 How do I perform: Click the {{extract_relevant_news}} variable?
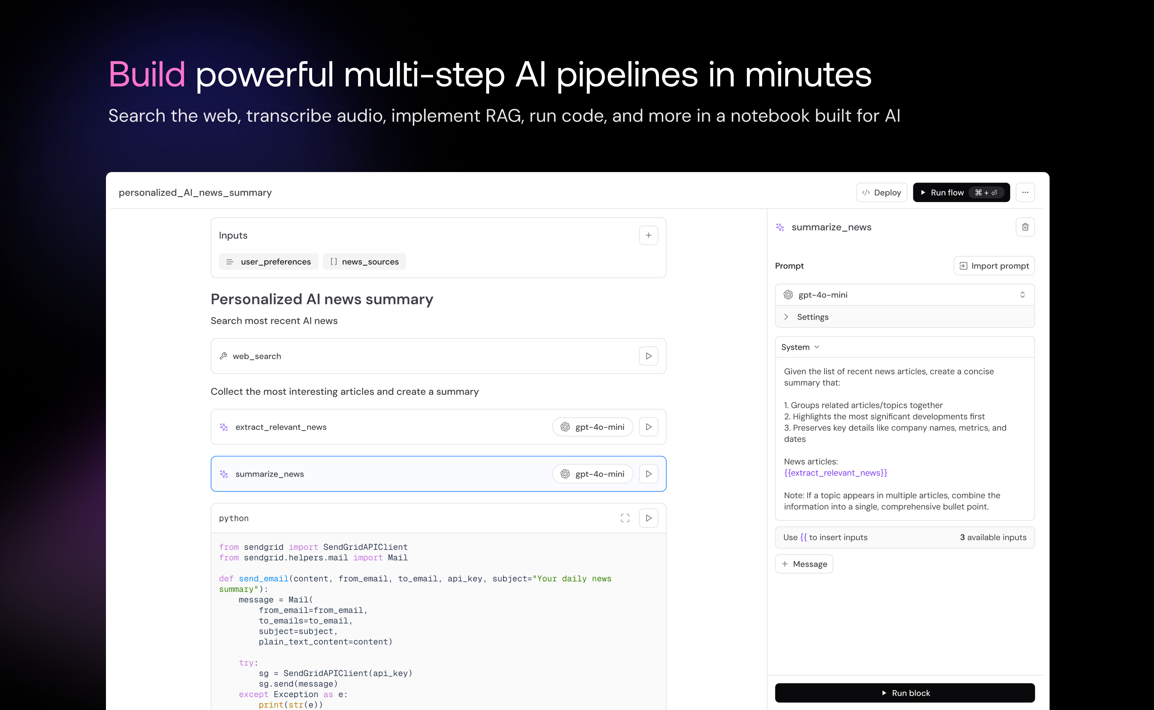(x=835, y=473)
